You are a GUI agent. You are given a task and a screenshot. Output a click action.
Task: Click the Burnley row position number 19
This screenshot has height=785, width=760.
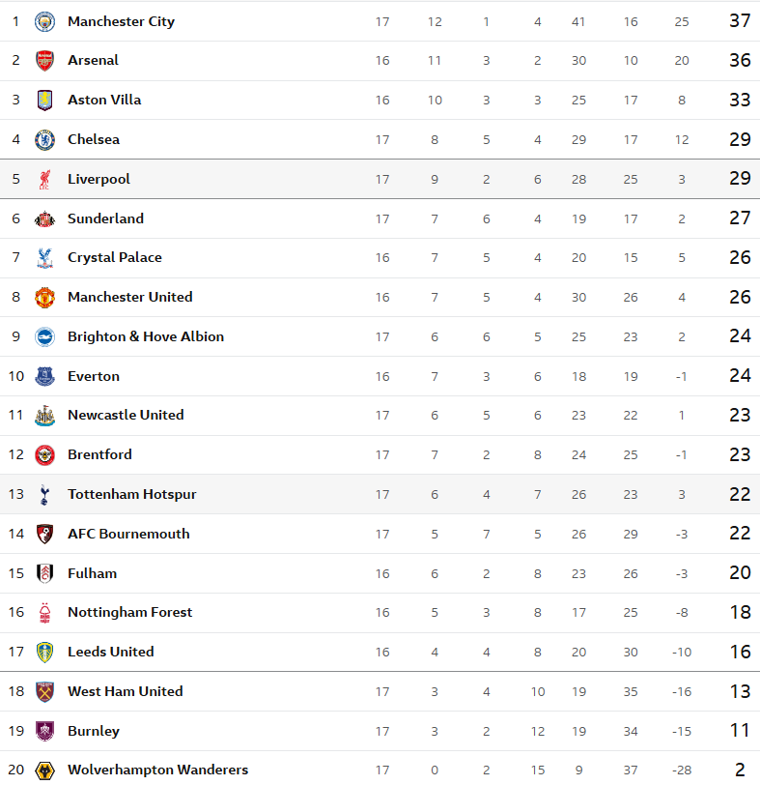click(x=15, y=731)
